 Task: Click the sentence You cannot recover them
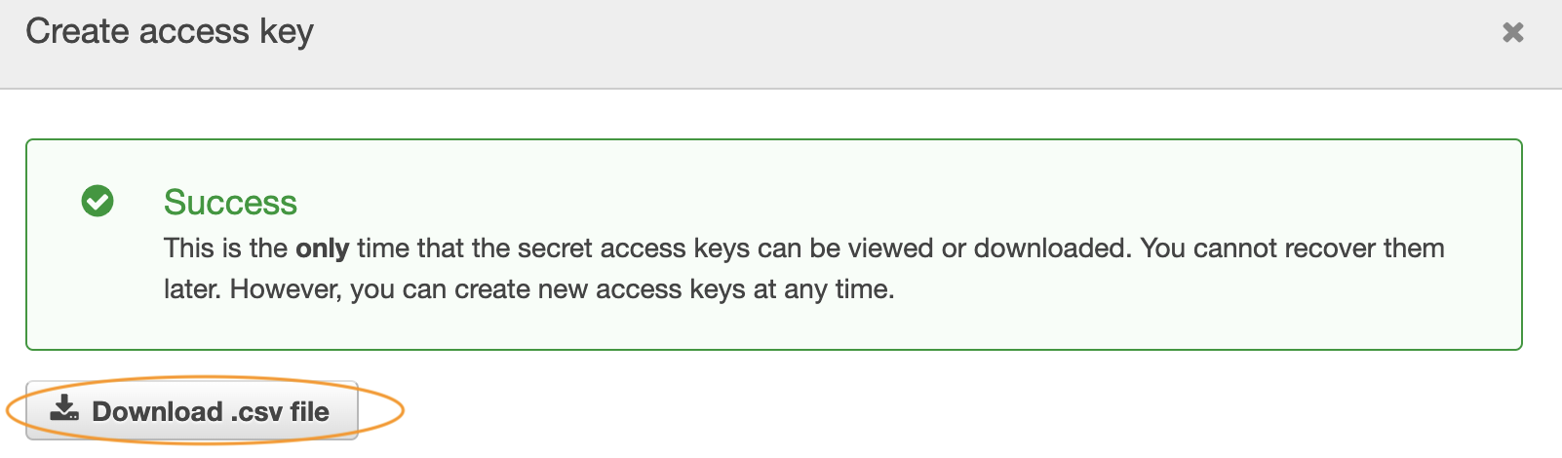tap(1292, 248)
